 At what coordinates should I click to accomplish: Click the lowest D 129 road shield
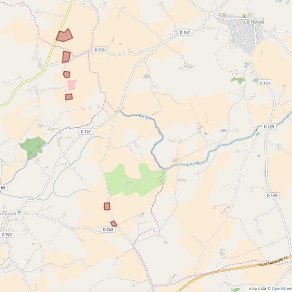pos(272,196)
